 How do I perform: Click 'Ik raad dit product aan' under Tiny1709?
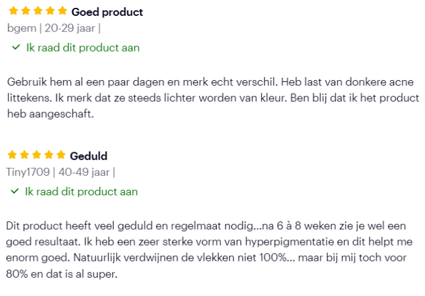81,192
